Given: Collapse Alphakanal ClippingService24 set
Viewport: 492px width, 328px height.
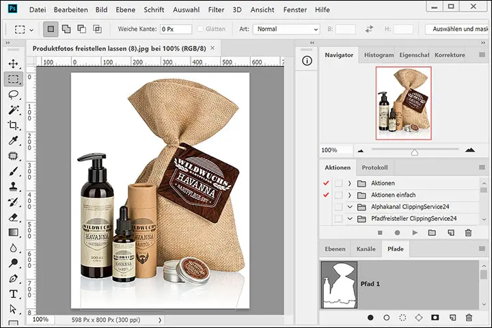Looking at the screenshot, I should pyautogui.click(x=350, y=207).
